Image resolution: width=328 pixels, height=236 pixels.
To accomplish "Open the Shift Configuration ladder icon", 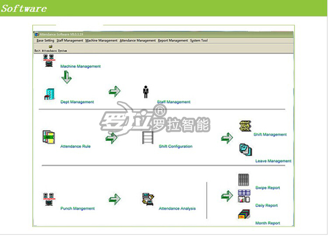I will (148, 137).
